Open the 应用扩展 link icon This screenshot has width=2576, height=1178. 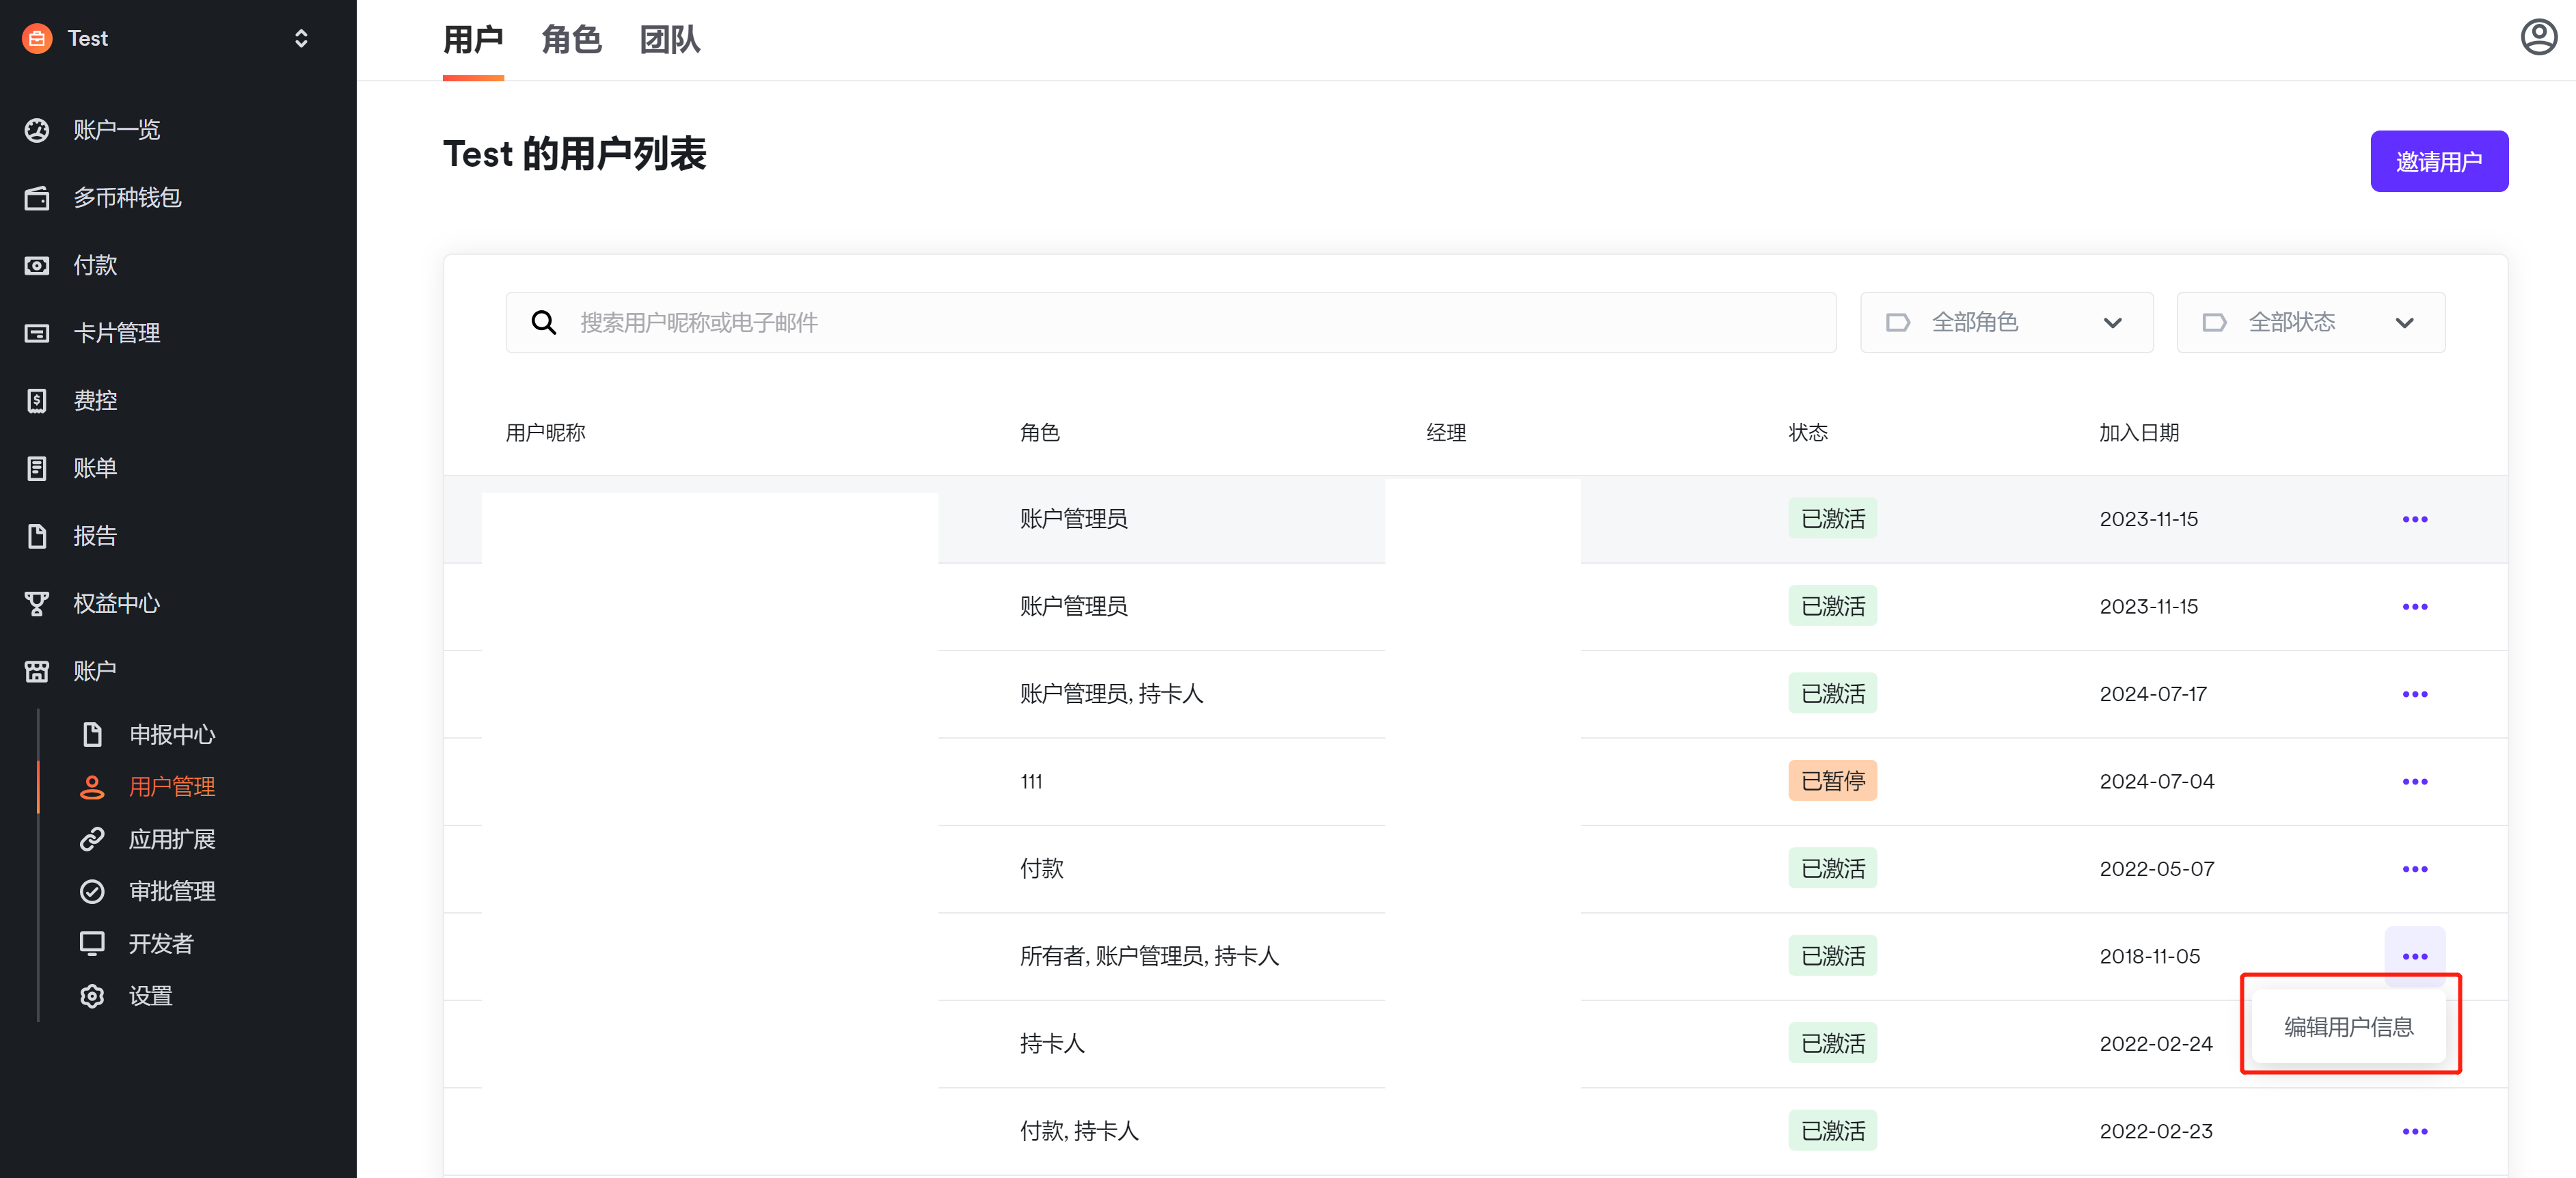coord(92,839)
